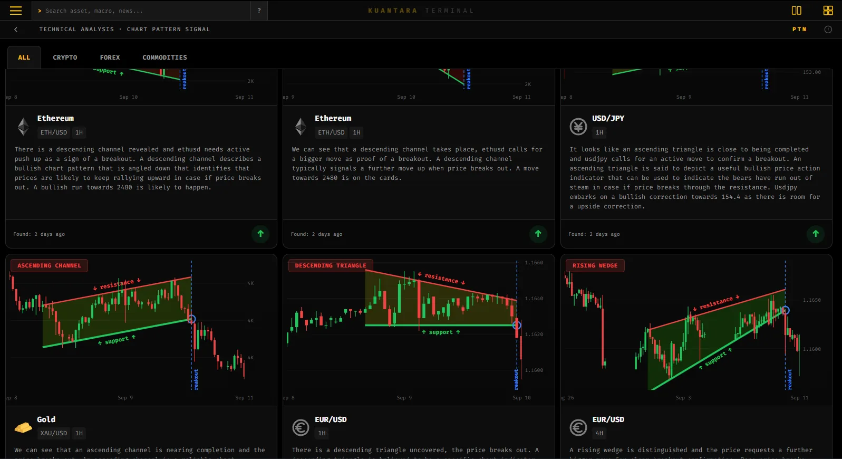Go back with the left chevron
Screen dimensions: 842x459
(x=16, y=30)
